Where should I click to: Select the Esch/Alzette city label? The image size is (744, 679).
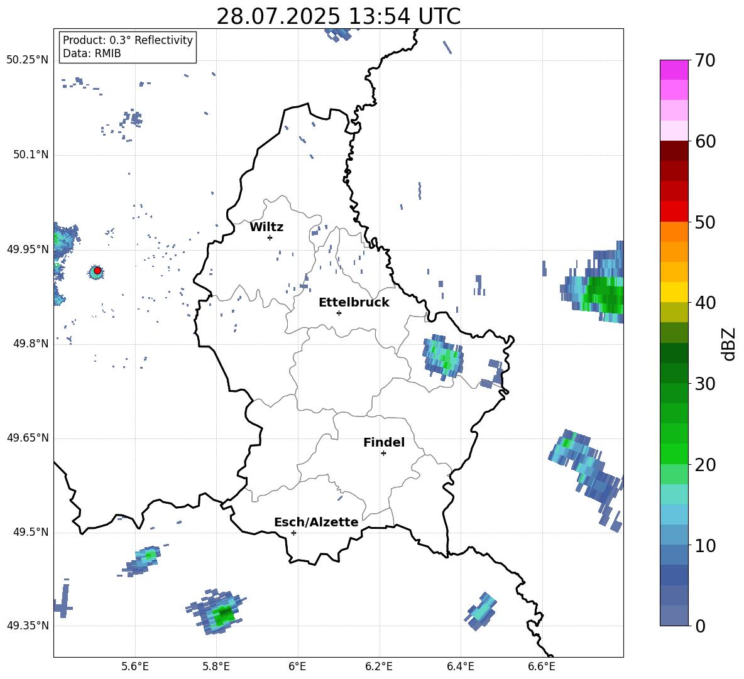pyautogui.click(x=316, y=523)
